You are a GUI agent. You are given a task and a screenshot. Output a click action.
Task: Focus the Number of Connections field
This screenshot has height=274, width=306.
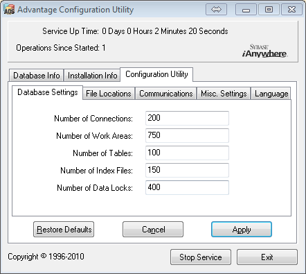point(187,118)
